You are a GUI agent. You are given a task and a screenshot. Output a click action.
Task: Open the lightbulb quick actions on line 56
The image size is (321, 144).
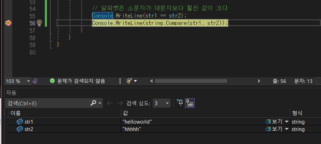click(39, 23)
